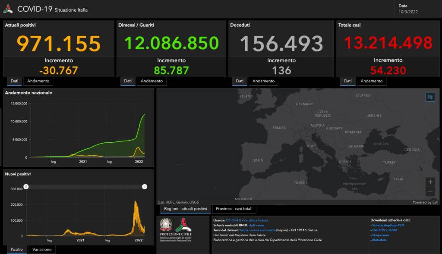Click the Protezione Civile logo
Image resolution: width=442 pixels, height=254 pixels.
point(183,226)
